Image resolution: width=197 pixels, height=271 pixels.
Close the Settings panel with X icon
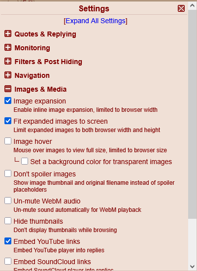tap(181, 8)
